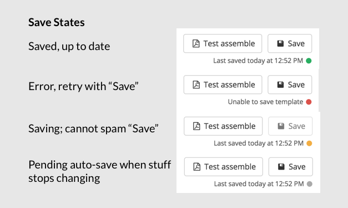Click the greyed floppy disk icon in the disabled Save button
The image size is (348, 208).
(281, 126)
